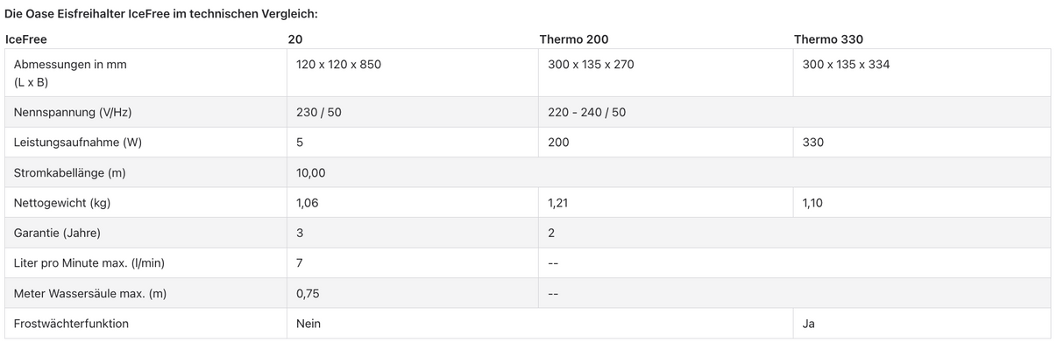This screenshot has height=356, width=1064.
Task: Click the net weight value 1,21
Action: (558, 203)
